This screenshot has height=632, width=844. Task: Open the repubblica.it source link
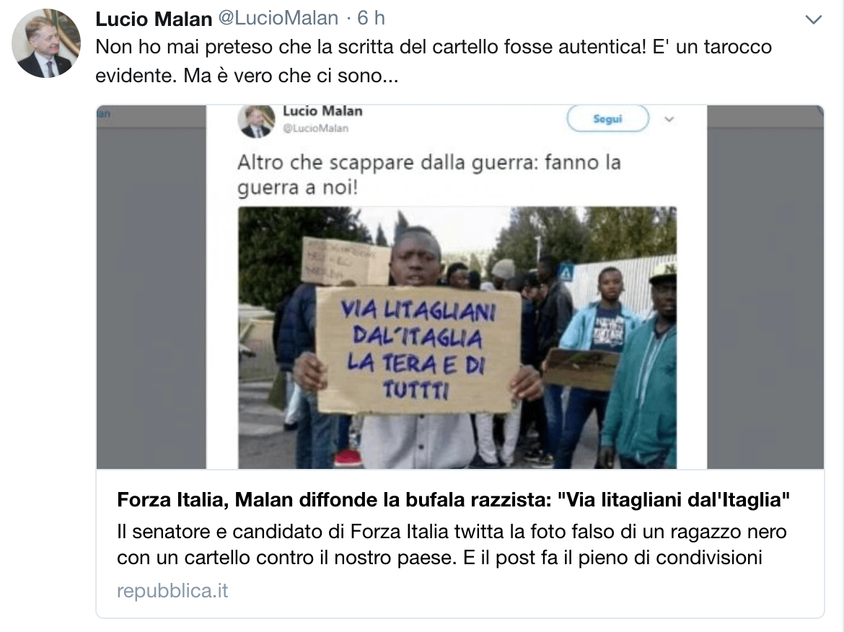pyautogui.click(x=172, y=591)
